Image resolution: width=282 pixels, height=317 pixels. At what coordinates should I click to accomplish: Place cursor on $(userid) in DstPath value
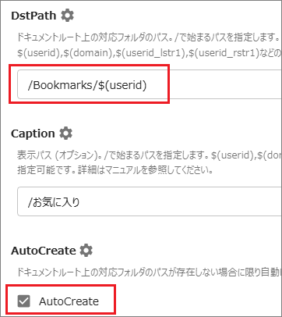coord(122,85)
